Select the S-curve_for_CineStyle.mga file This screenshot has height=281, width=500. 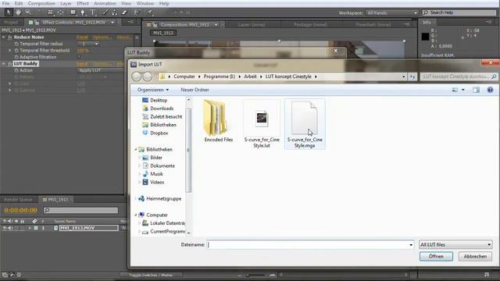coord(305,124)
